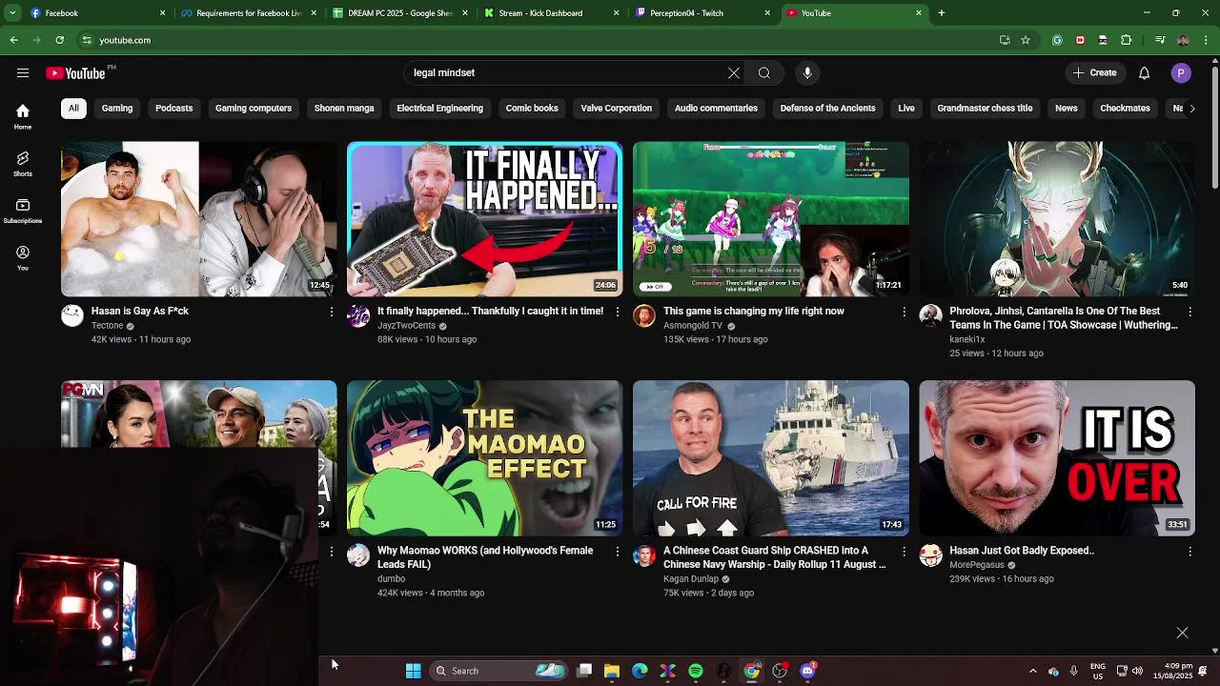Screen dimensions: 1220x686
Task: Show hidden system tray icons chevron
Action: tap(1032, 671)
